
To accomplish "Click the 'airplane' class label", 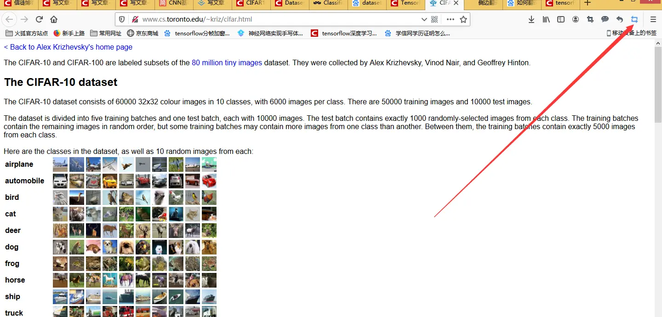I will tap(19, 164).
